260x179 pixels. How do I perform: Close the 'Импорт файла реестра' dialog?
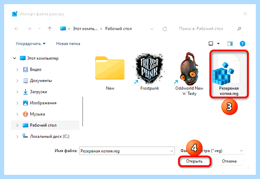[x=245, y=14]
